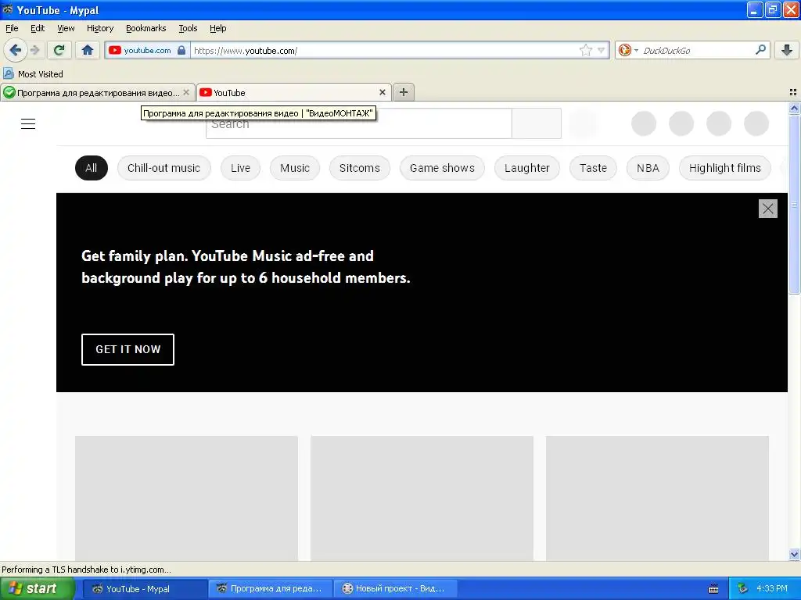
Task: Select the All filter chip
Action: [x=92, y=168]
